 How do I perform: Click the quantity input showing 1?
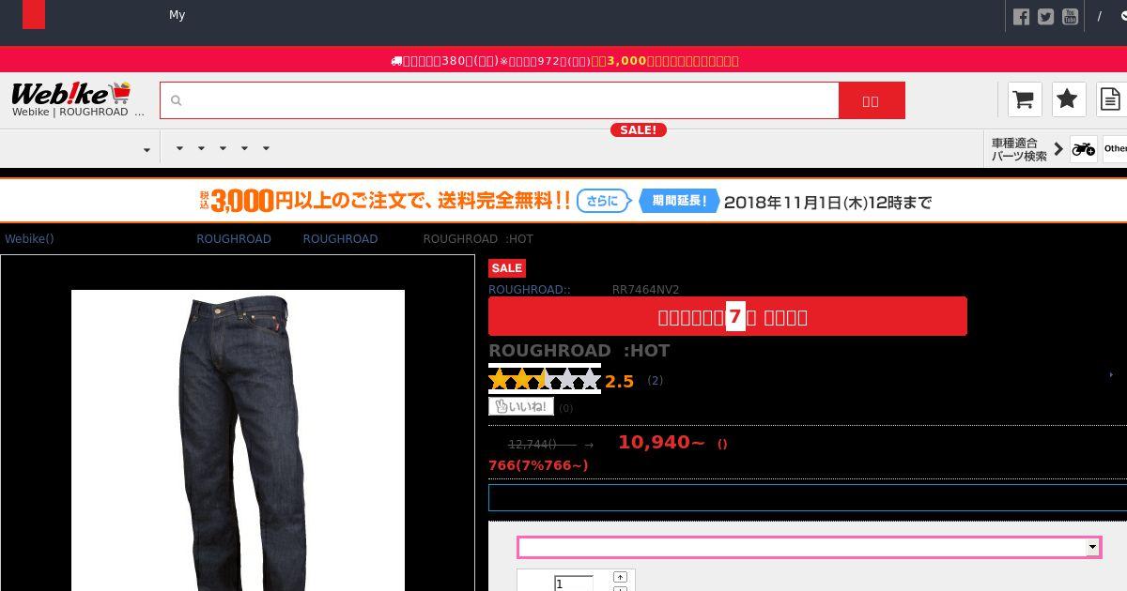573,583
